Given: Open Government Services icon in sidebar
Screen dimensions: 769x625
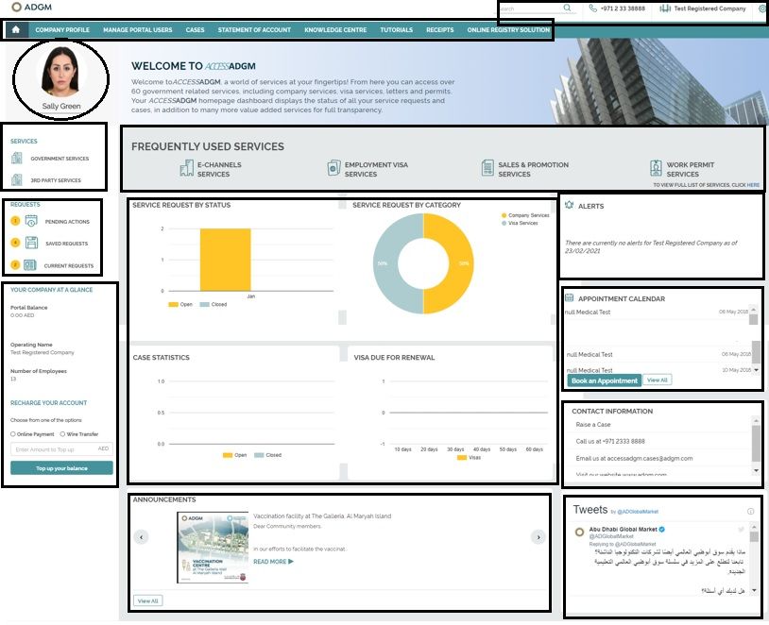Looking at the screenshot, I should click(17, 158).
